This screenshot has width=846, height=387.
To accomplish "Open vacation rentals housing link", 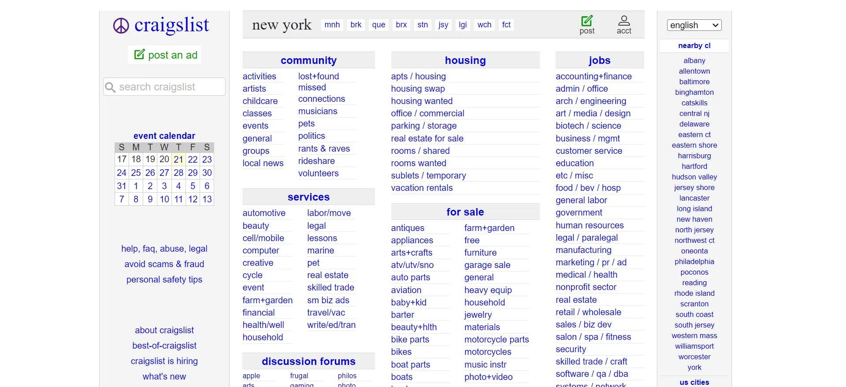I will [422, 188].
